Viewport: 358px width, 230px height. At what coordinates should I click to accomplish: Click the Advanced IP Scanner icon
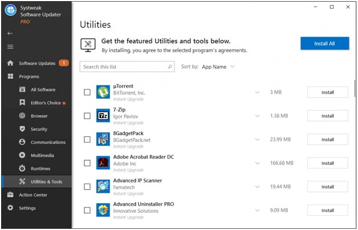coord(103,186)
